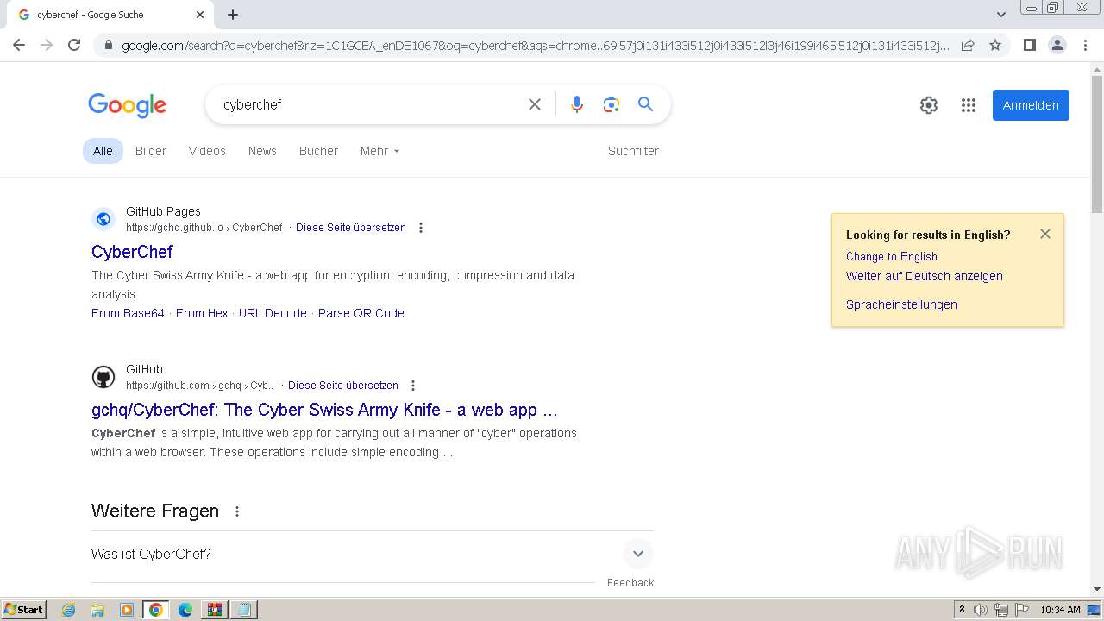Open options for GitHub result

point(413,386)
